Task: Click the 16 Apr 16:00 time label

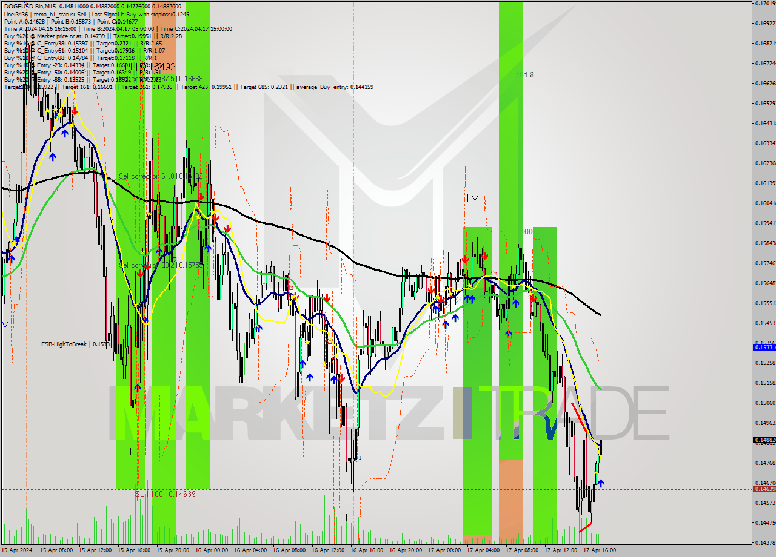Action: 366,550
